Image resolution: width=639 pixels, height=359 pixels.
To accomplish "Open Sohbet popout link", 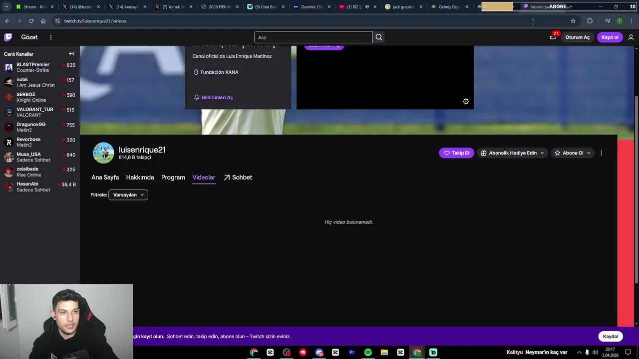I will coord(238,178).
